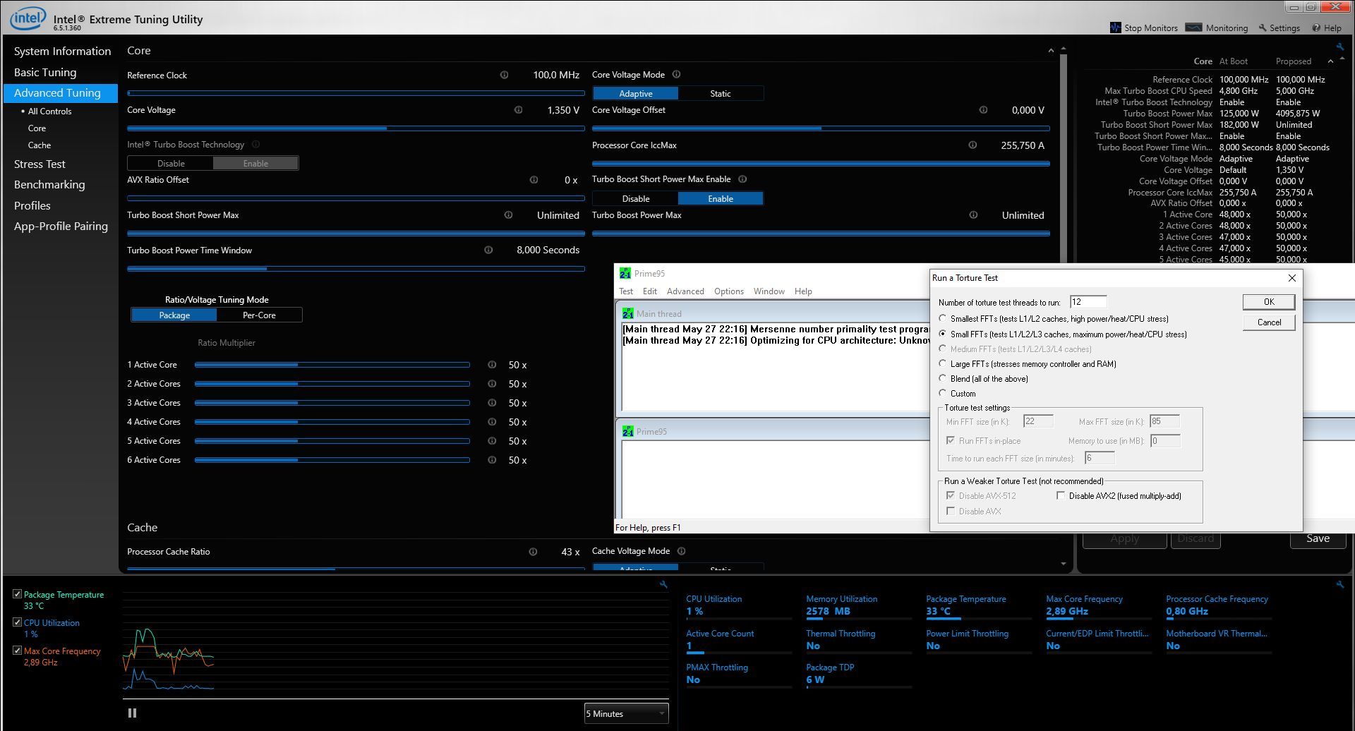Select the Cache sub-item under Advanced Tuning
1355x731 pixels.
(x=40, y=145)
